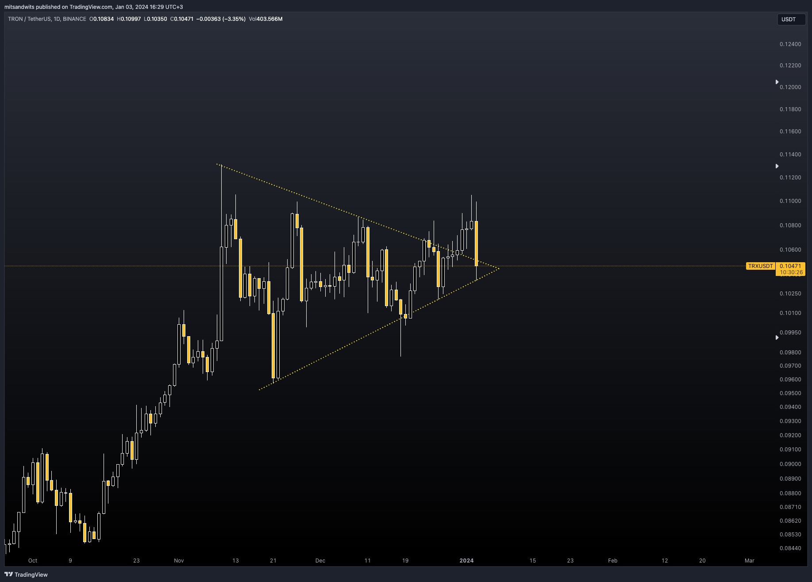Screen dimensions: 812x582
Task: Click the arrow marker below the 0.11400 level
Action: tap(777, 166)
